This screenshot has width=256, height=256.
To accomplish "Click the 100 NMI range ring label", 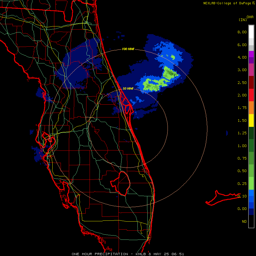I will tap(128, 49).
